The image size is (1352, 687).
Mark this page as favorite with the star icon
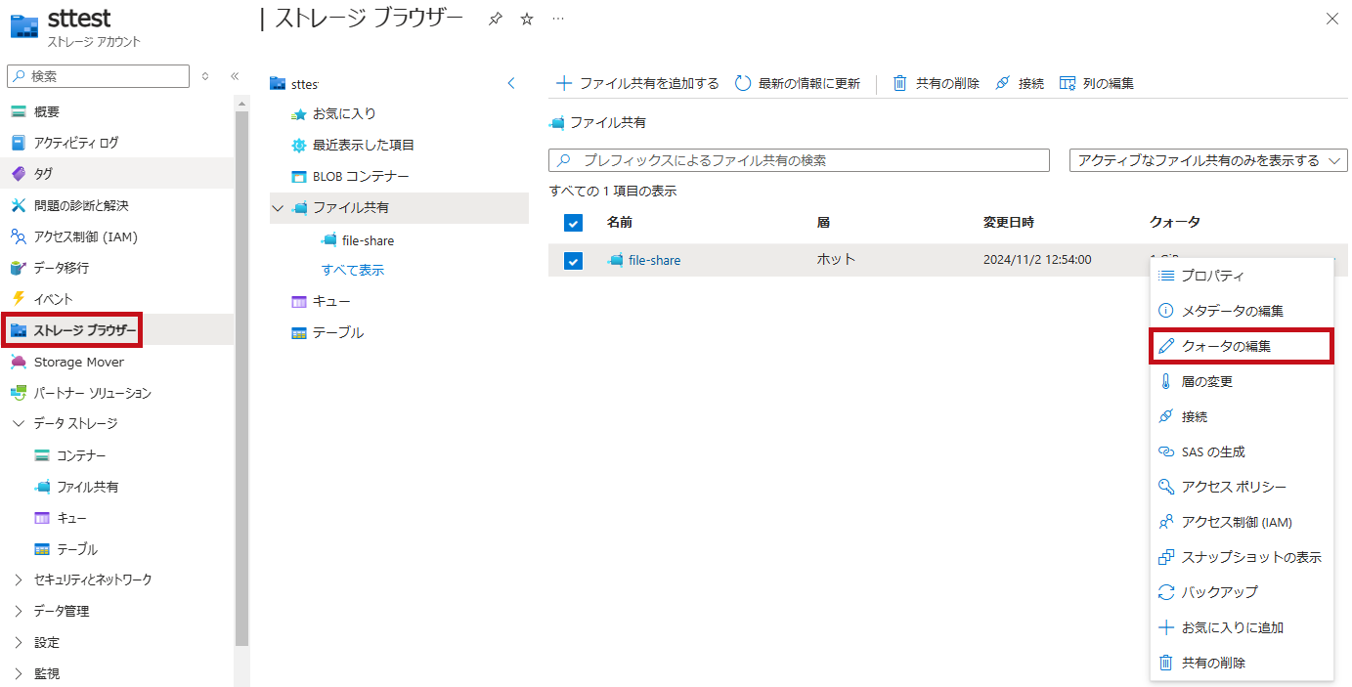tap(527, 19)
